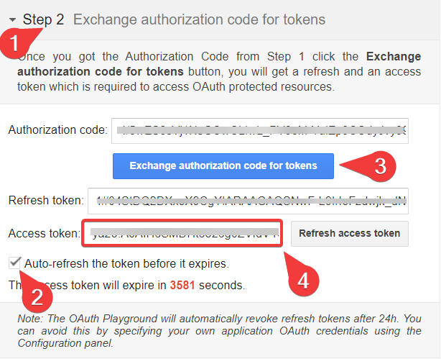Screen dimensions: 441x359
Task: Click the Authorization code label
Action: 57,130
